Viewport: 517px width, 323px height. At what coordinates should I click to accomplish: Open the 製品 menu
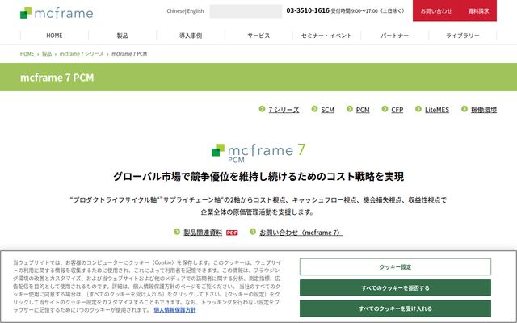122,36
